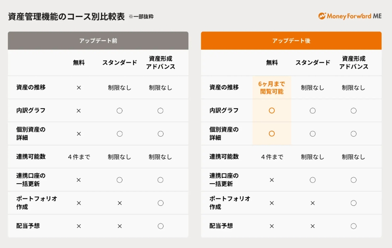The width and height of the screenshot is (392, 248).
Task: Click the orange circle in the 内訳グラフ row
Action: pos(272,111)
